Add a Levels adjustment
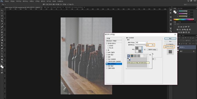The width and height of the screenshot is (197, 99). click(181, 27)
